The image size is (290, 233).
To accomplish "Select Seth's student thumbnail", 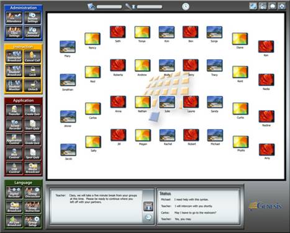I will [117, 32].
